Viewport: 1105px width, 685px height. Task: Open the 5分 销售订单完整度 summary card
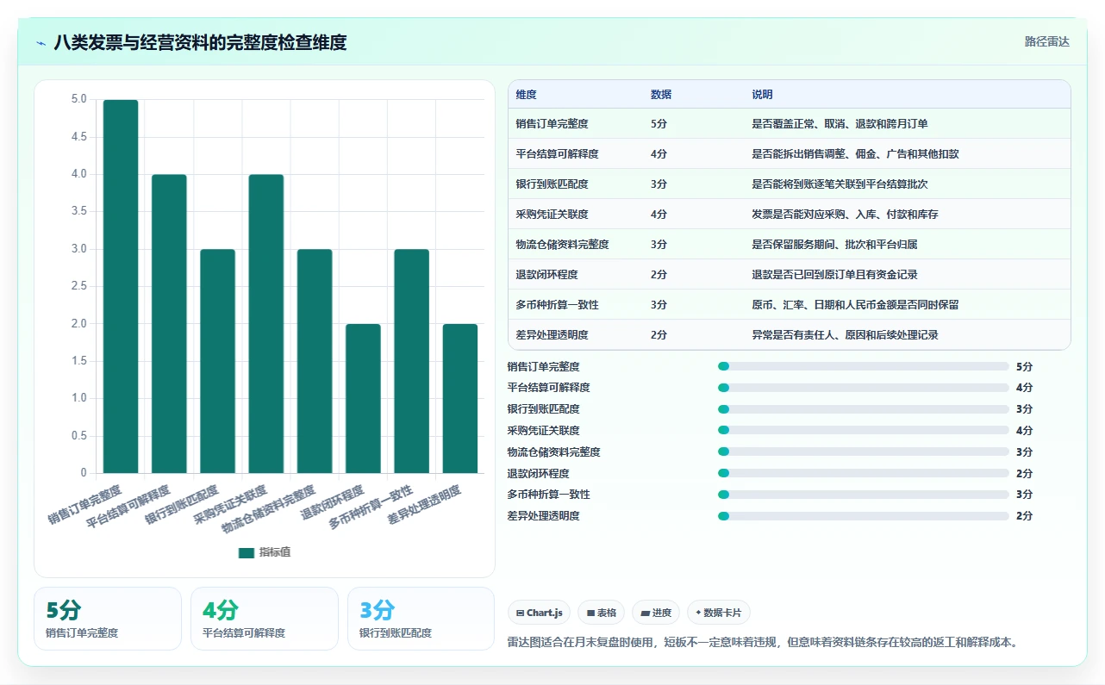(108, 619)
